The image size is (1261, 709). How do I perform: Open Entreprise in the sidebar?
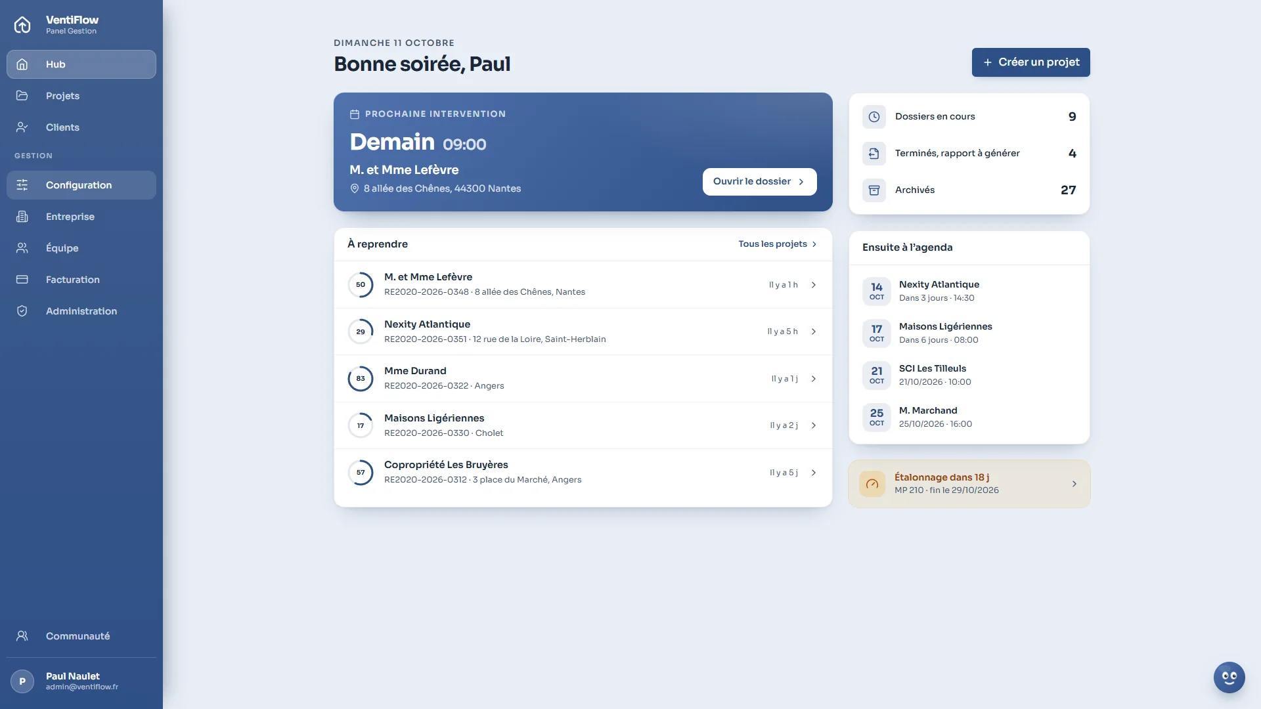click(81, 217)
